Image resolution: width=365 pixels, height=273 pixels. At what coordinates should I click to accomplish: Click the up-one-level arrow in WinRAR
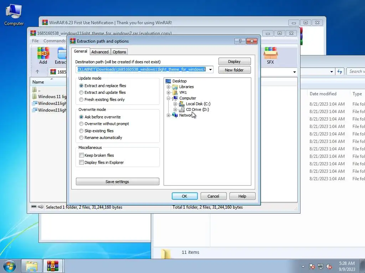click(37, 72)
